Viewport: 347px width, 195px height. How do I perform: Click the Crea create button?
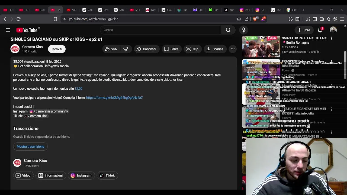tap(304, 30)
